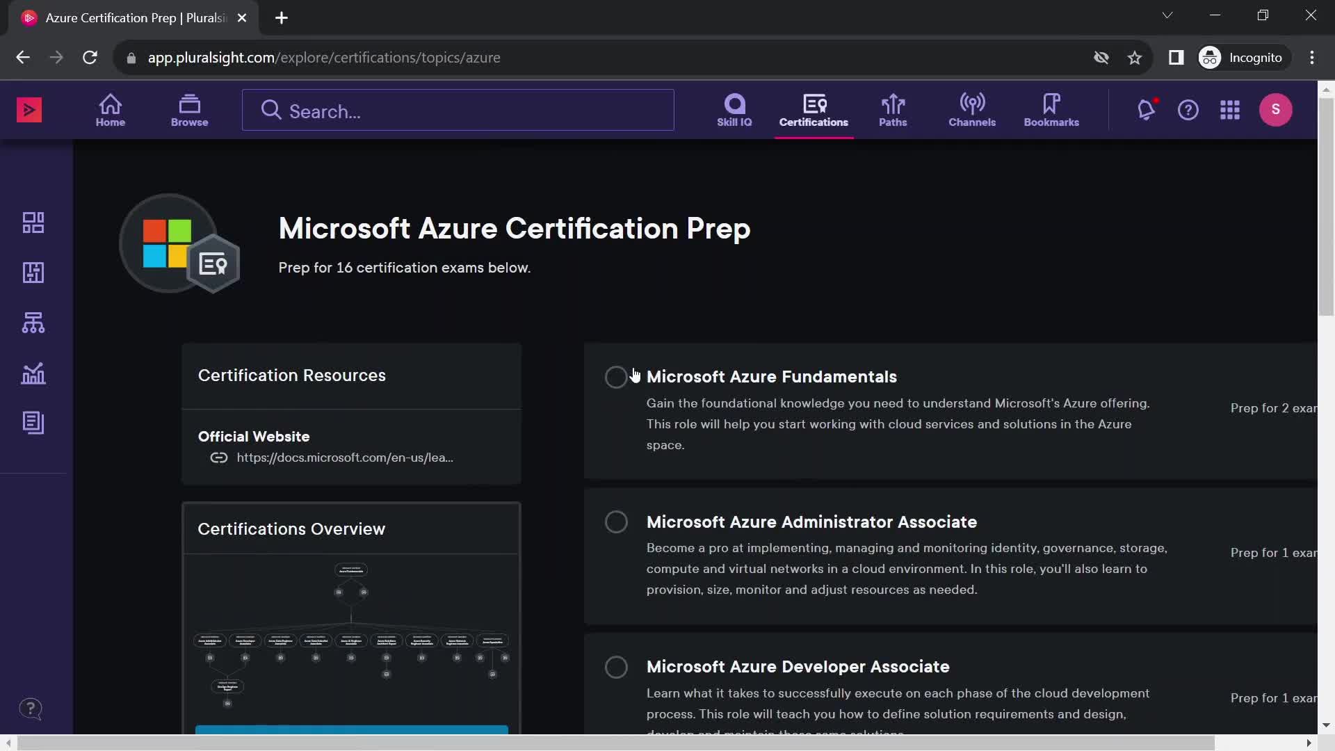
Task: Select the Microsoft Azure Fundamentals radio circle
Action: (x=616, y=377)
